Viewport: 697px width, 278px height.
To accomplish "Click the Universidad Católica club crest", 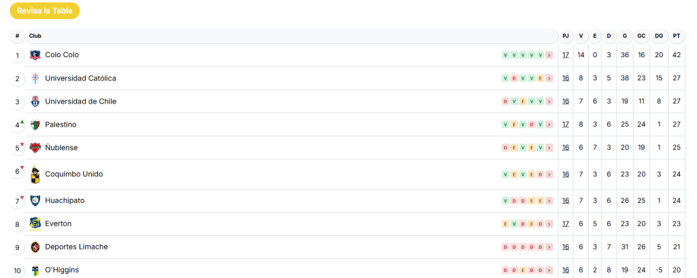I will pos(35,78).
